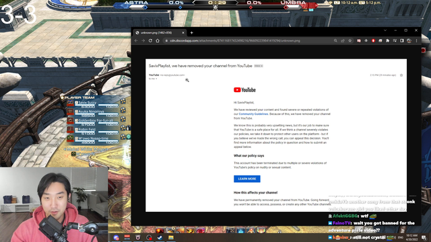
Task: Click the YouTube logo in the email
Action: pos(244,89)
